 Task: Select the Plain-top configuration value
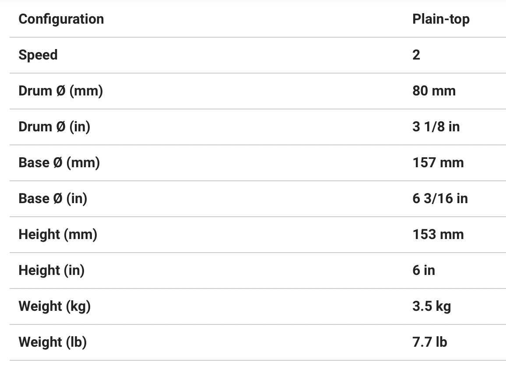point(440,19)
